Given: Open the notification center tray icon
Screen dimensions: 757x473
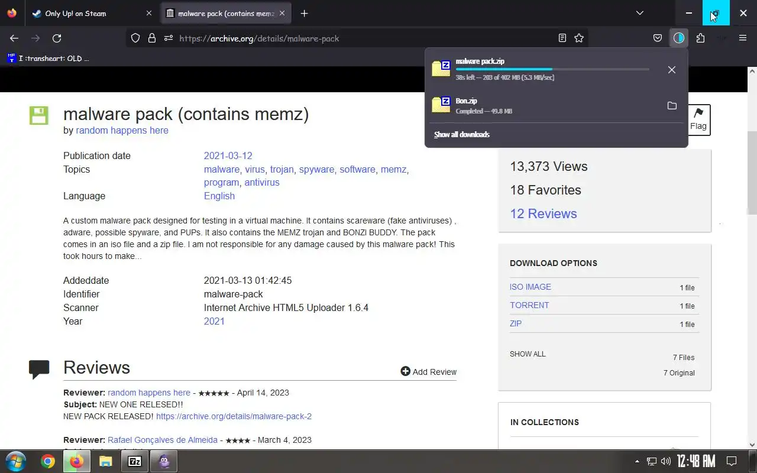Looking at the screenshot, I should point(731,461).
